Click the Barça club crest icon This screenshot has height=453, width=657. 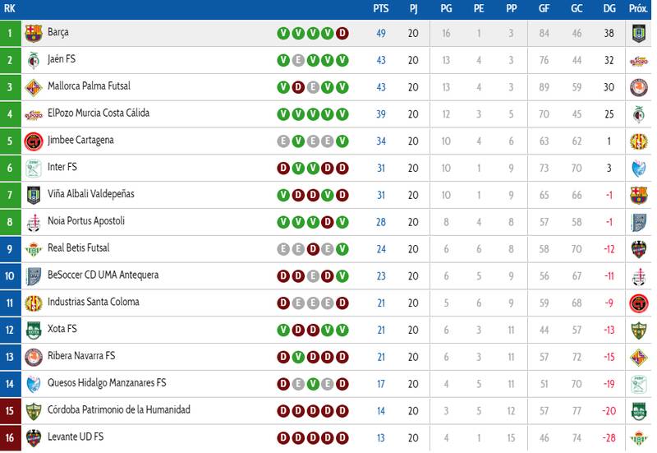click(33, 34)
